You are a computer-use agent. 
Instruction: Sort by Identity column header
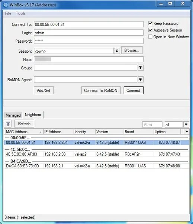coord(84,132)
